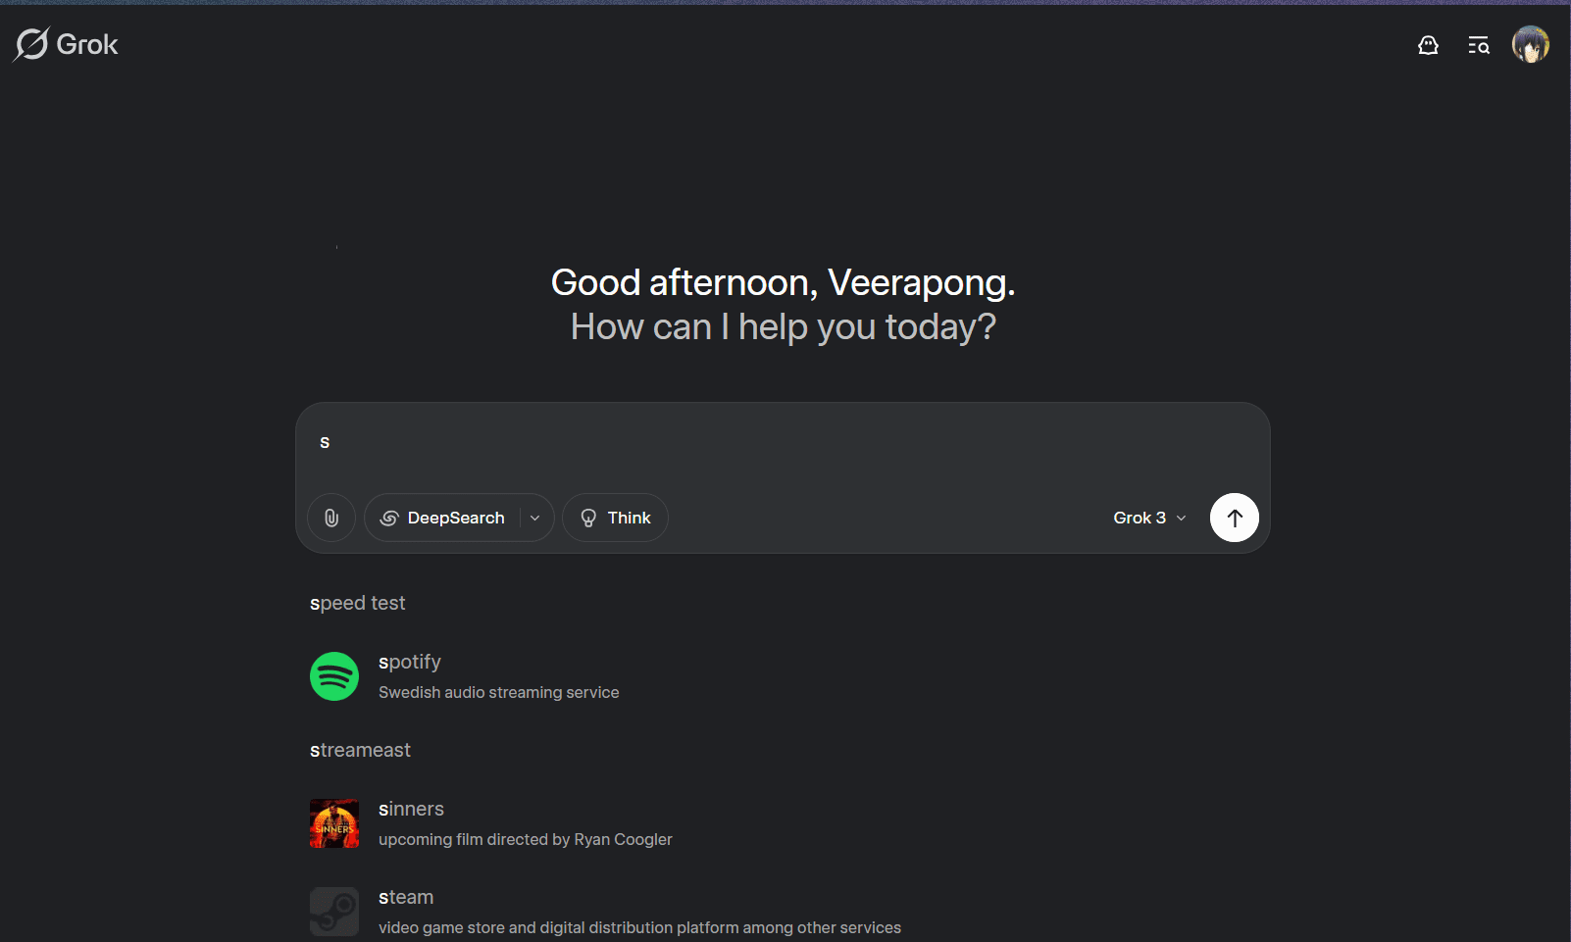Open the Grok 3 model selector
Screen dimensions: 1571x942
coord(1149,518)
